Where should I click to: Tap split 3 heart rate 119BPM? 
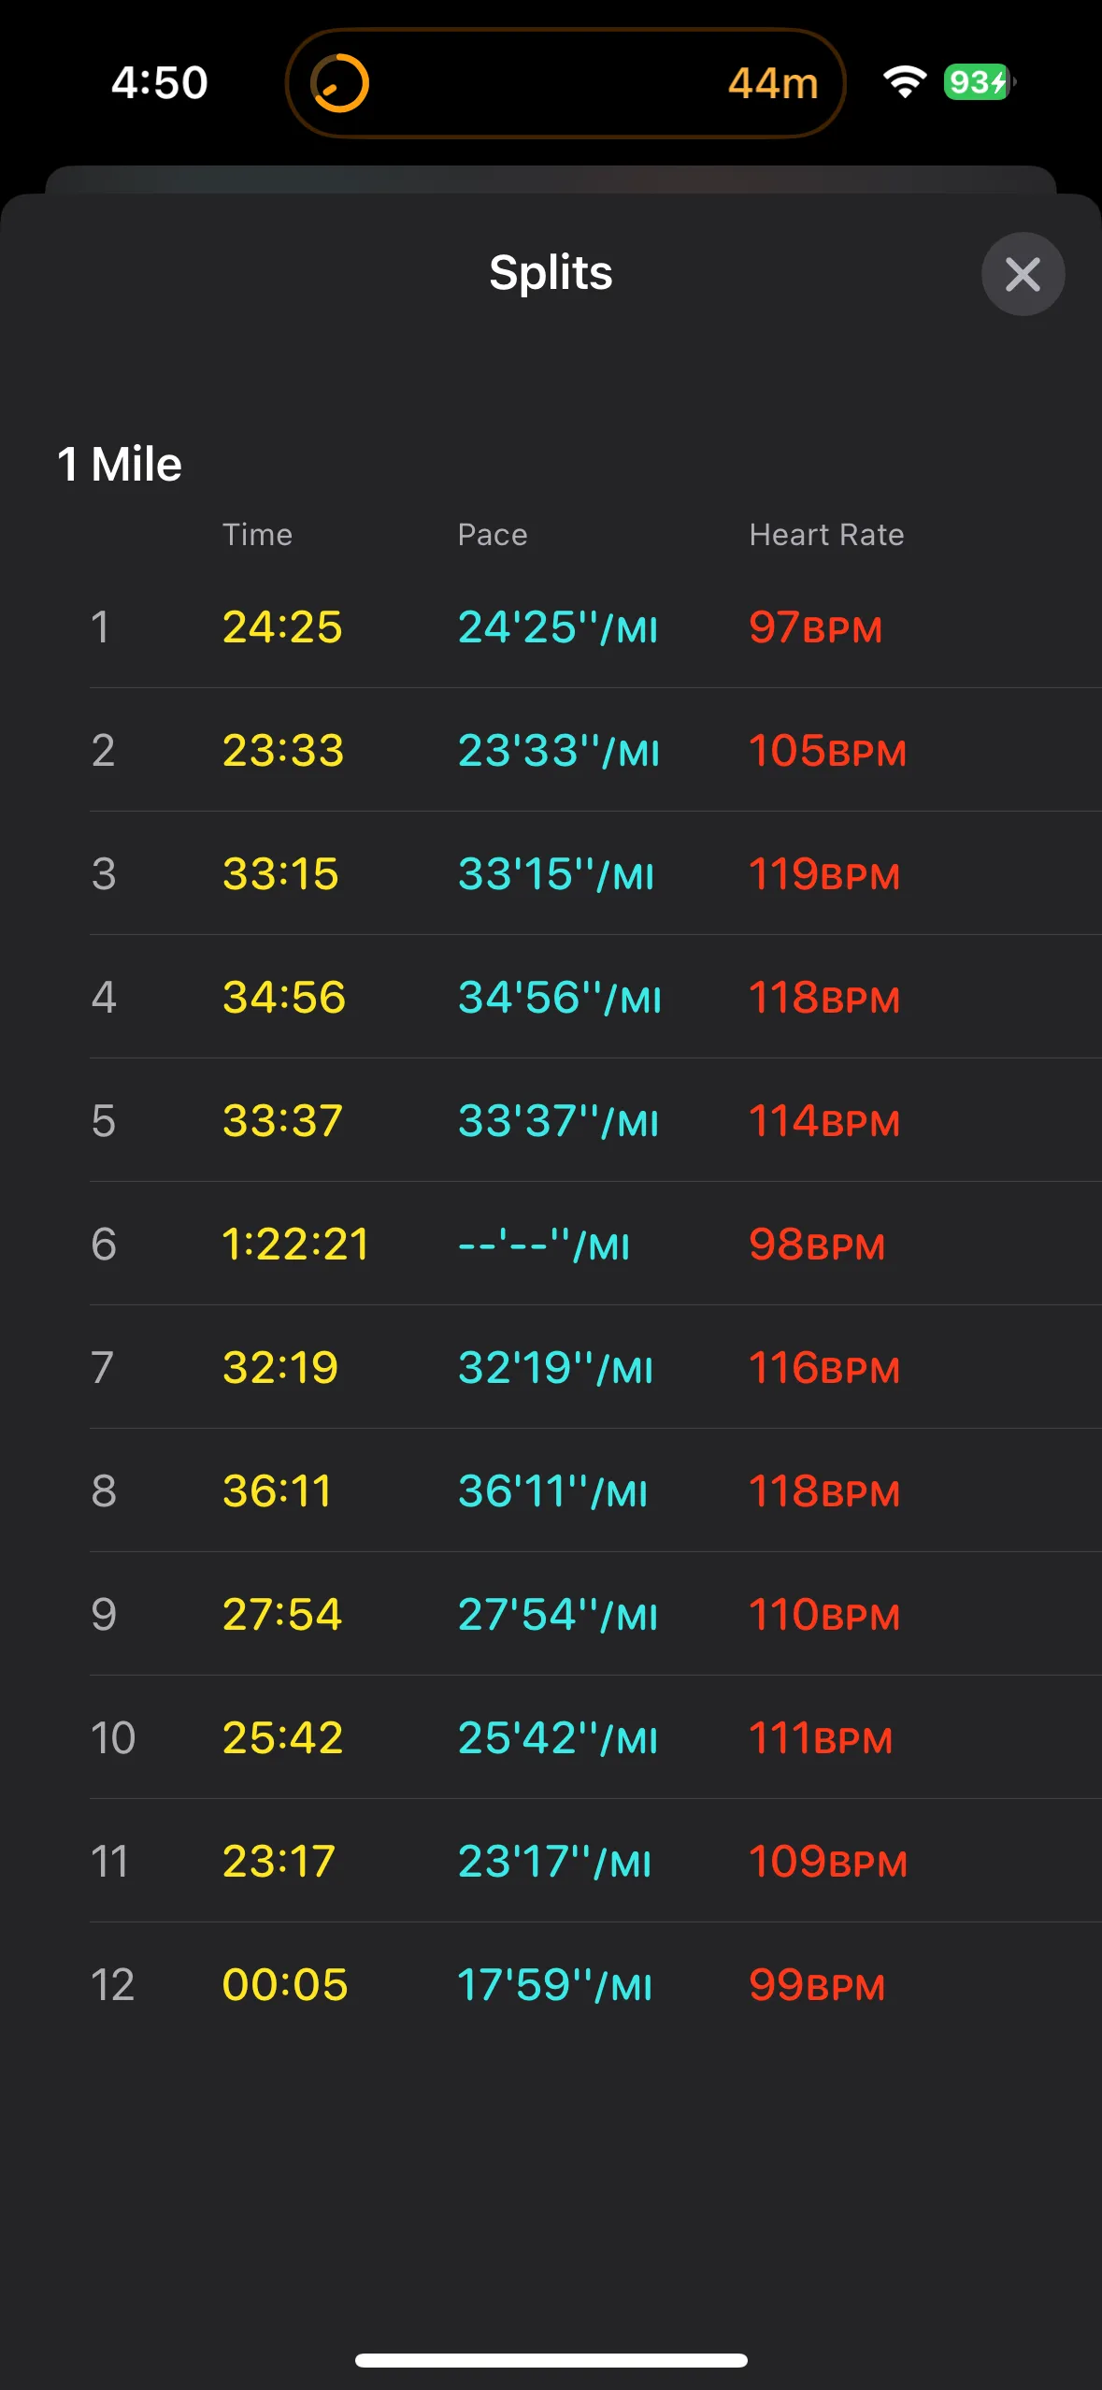823,874
